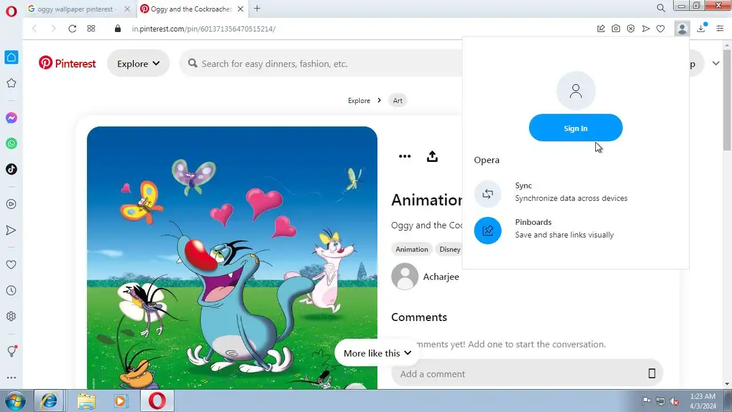
Task: Click the muted volume tray icon
Action: (x=674, y=401)
